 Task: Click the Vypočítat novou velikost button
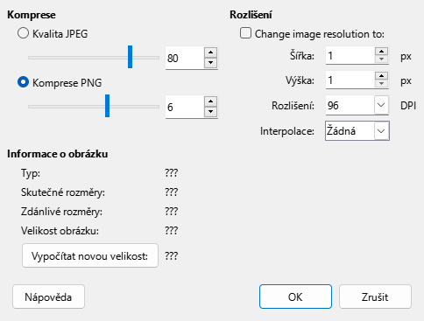[90, 255]
